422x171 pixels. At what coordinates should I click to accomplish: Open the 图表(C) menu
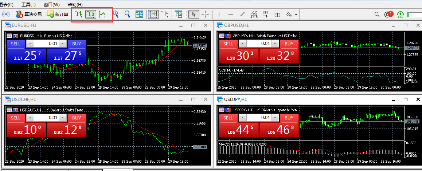(7, 5)
